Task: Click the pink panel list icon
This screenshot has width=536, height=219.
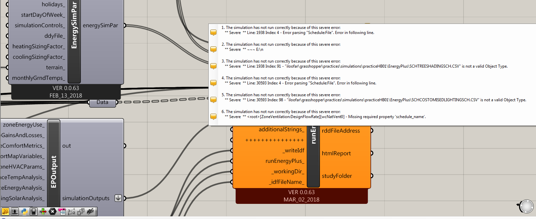Action: [62, 212]
